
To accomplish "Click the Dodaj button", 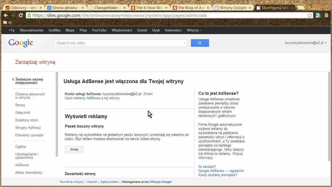I will tap(74, 149).
